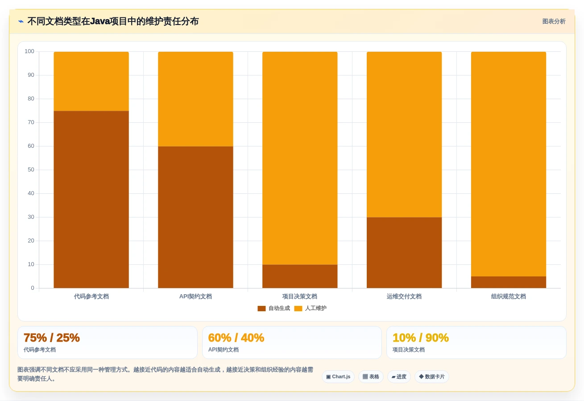
Task: Select the 进度 tag chip
Action: click(399, 376)
